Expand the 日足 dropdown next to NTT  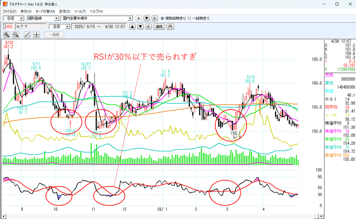point(67,26)
